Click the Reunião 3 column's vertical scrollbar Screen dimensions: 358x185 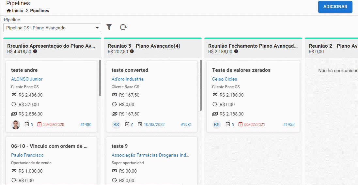tap(201, 85)
